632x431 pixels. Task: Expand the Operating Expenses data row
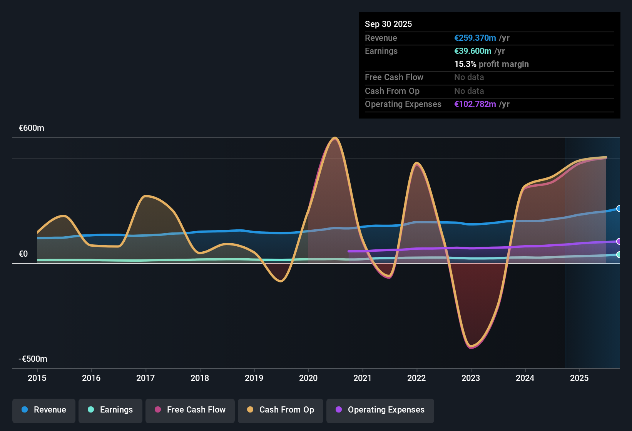[403, 104]
